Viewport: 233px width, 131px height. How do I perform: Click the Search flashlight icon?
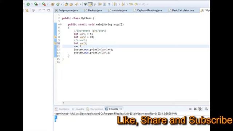[76, 4]
